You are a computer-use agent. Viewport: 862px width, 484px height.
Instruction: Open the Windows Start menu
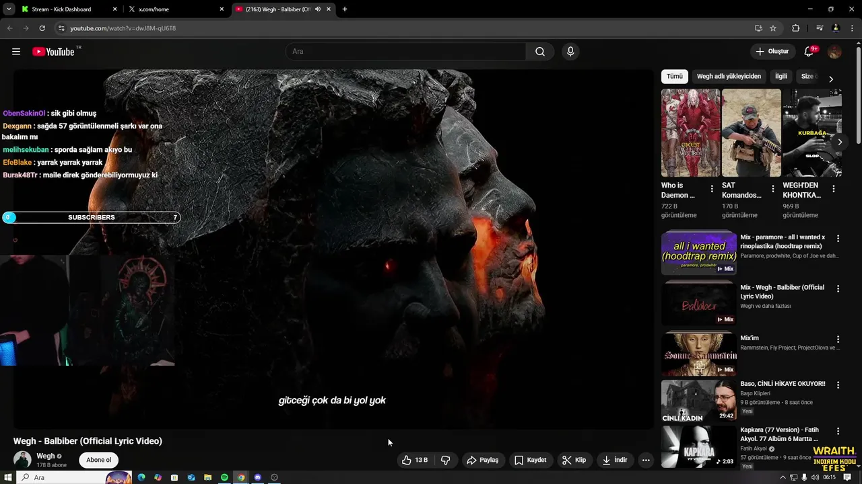(x=8, y=477)
